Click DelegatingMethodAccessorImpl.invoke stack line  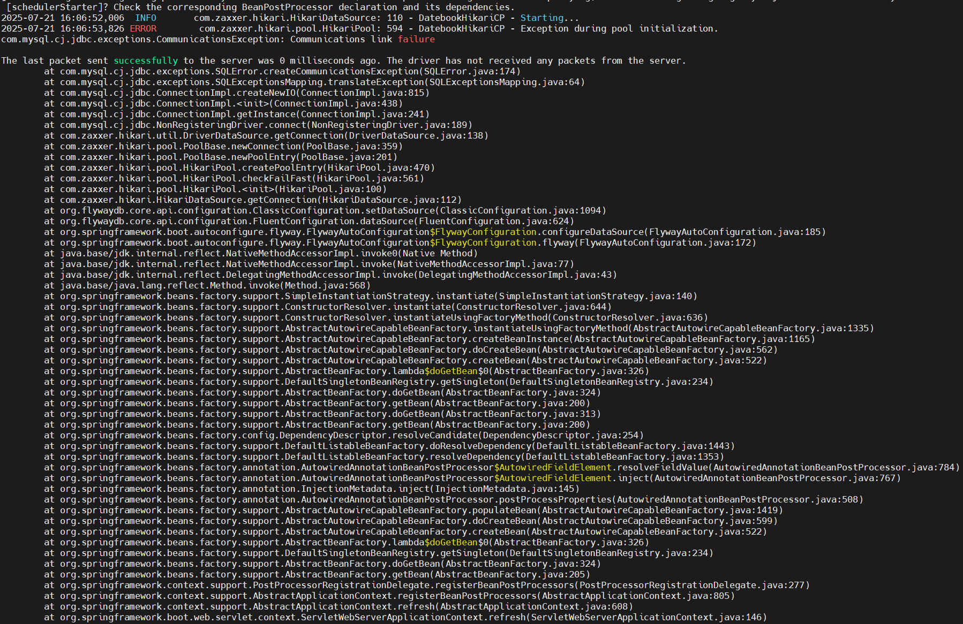[x=330, y=275]
